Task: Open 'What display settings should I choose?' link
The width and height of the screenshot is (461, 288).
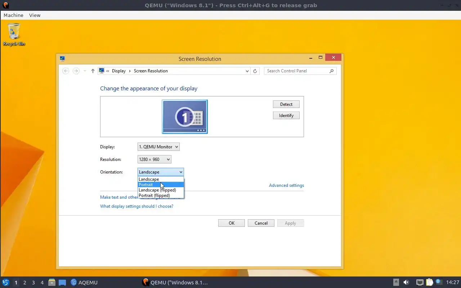Action: [x=136, y=206]
